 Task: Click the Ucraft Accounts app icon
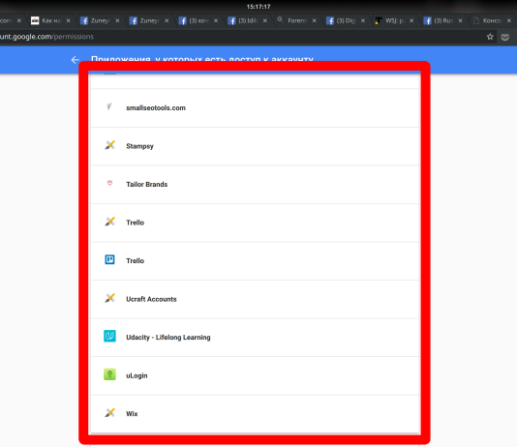coord(109,298)
